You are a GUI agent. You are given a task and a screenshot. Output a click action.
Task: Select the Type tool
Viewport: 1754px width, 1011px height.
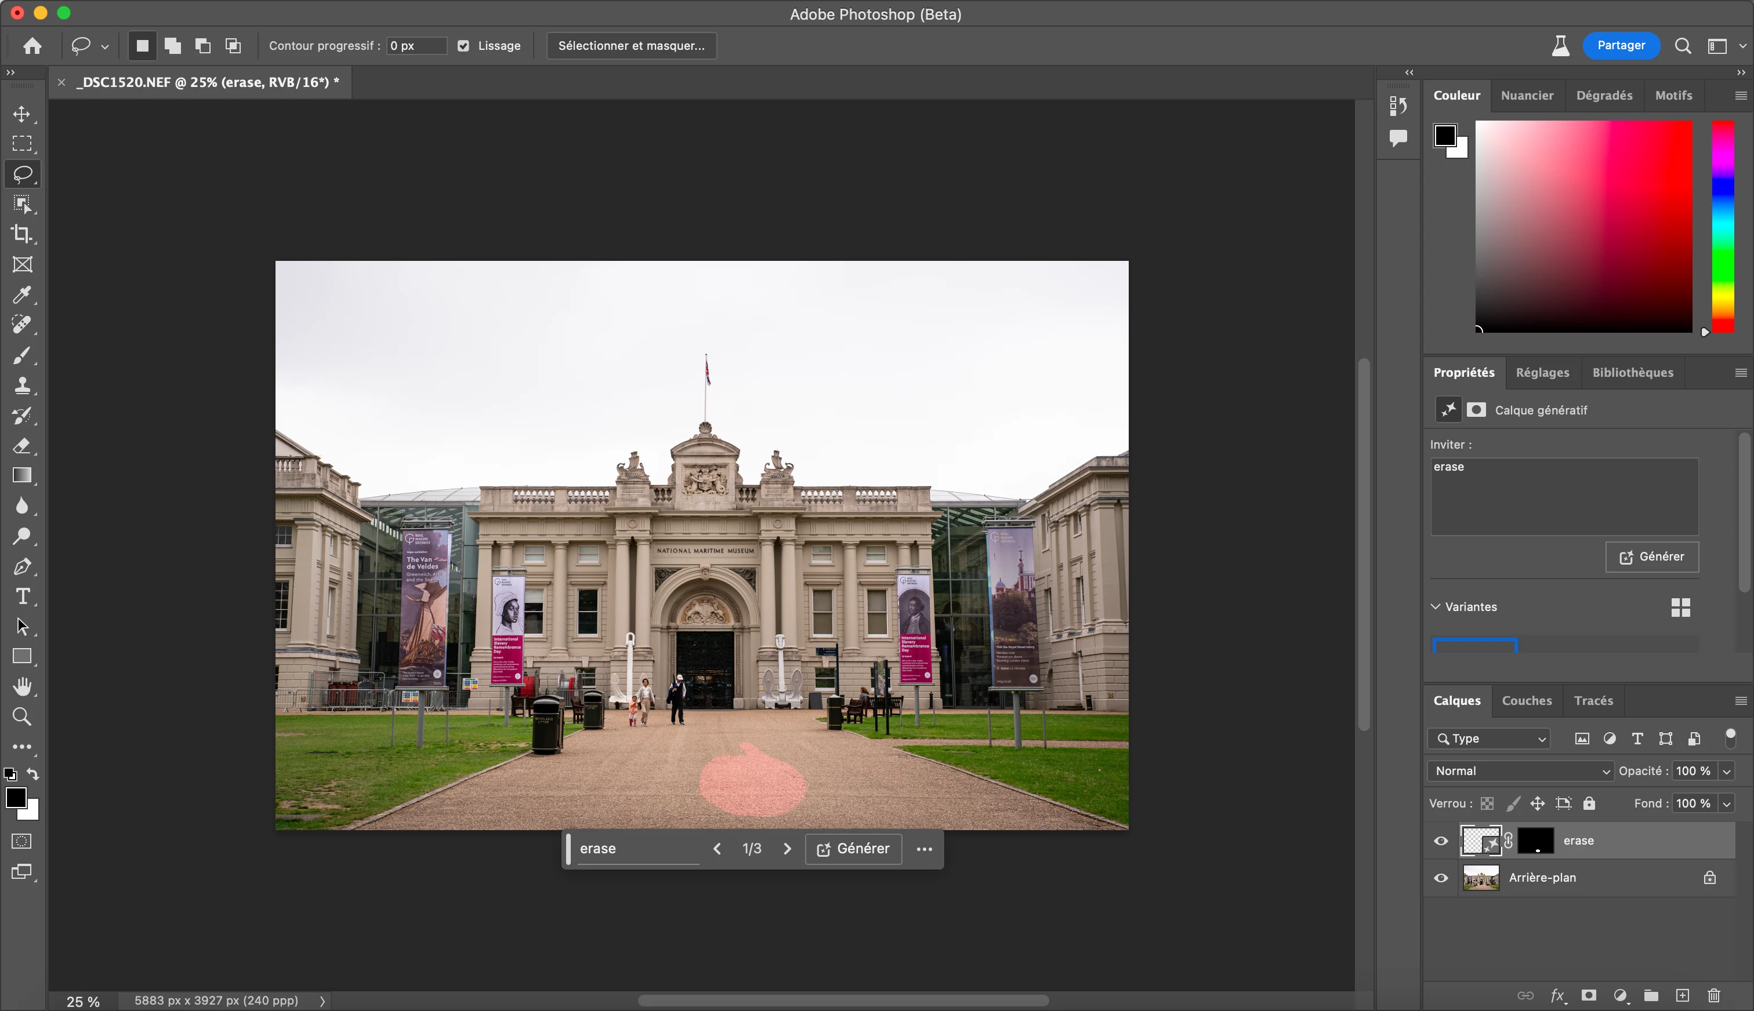(x=21, y=597)
